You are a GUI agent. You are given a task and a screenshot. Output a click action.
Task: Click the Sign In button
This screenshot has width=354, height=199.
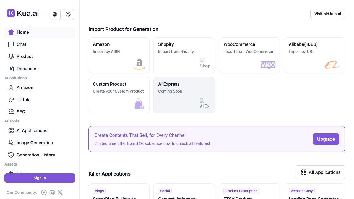(40, 178)
